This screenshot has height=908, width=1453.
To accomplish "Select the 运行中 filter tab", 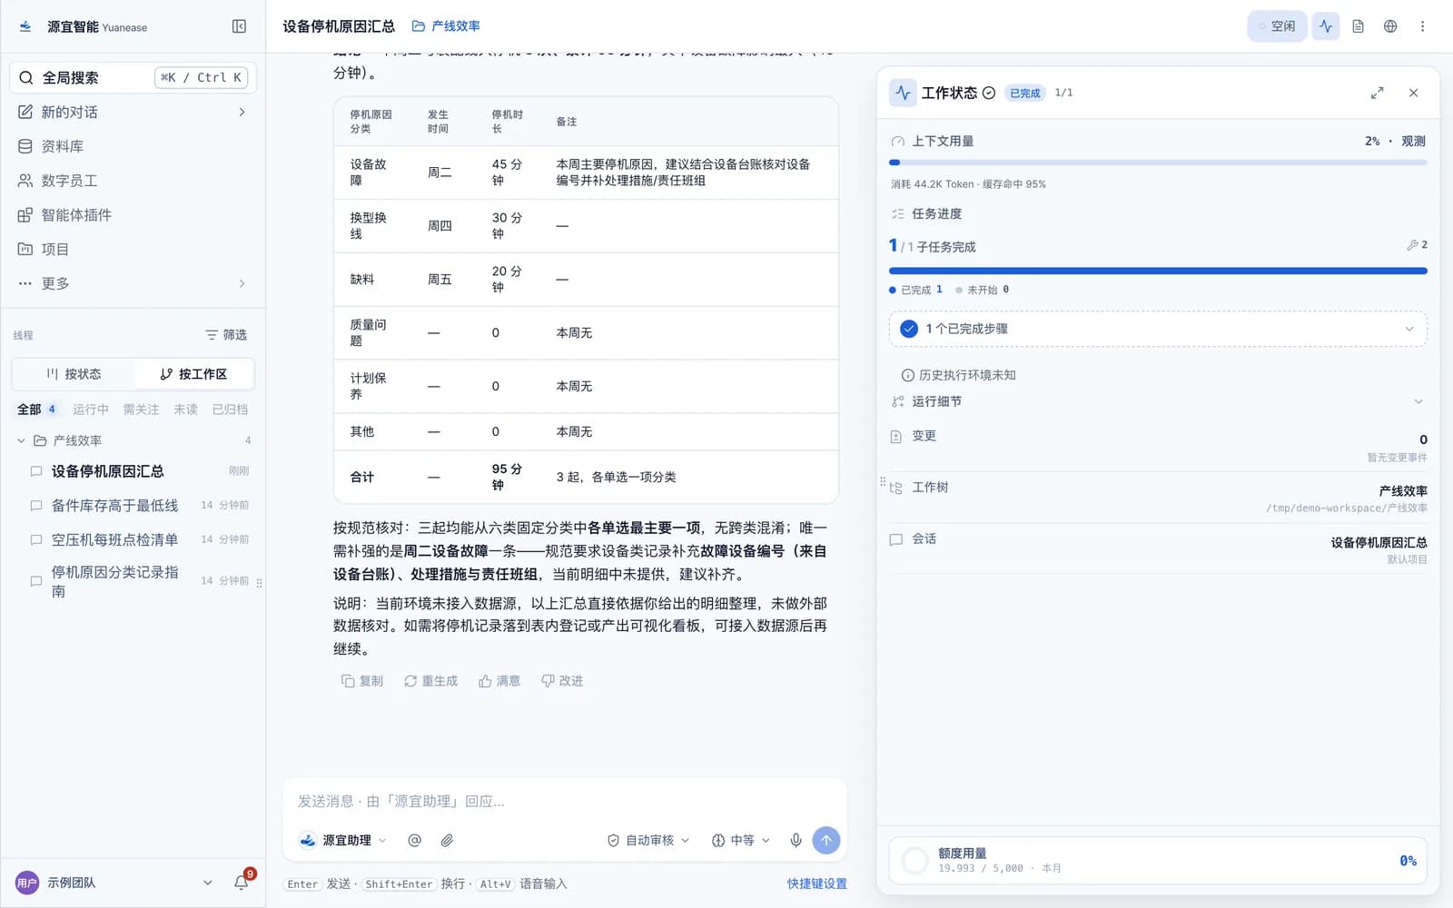I will point(91,410).
